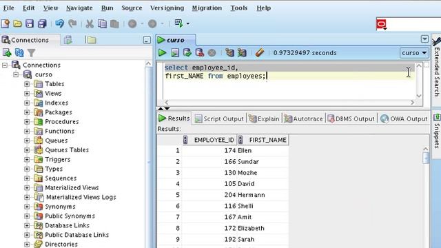Select Materialized Views Logs tree item

tap(81, 197)
